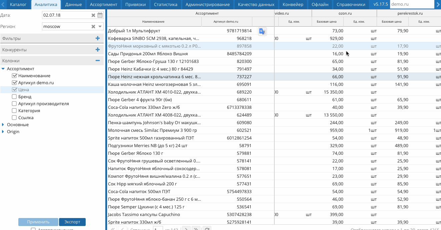The image size is (441, 230).
Task: Open the Администрирование tab
Action: click(x=208, y=5)
